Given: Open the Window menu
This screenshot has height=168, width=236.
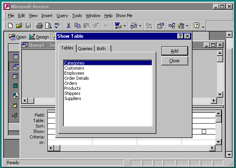Looking at the screenshot, I should 93,16.
